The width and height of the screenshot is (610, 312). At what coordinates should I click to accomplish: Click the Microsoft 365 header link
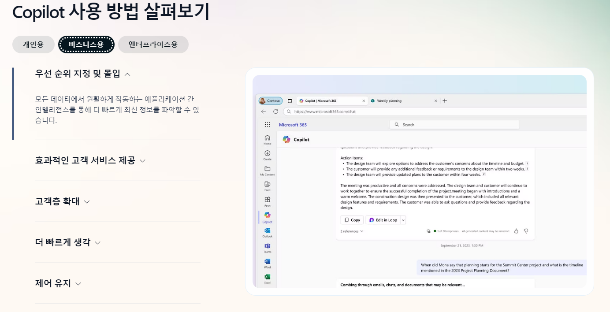click(293, 125)
